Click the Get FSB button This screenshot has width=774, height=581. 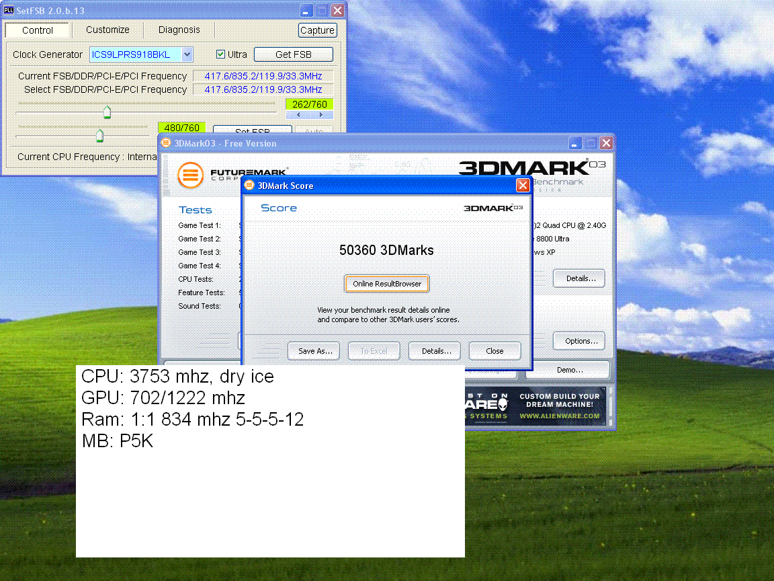pyautogui.click(x=293, y=54)
